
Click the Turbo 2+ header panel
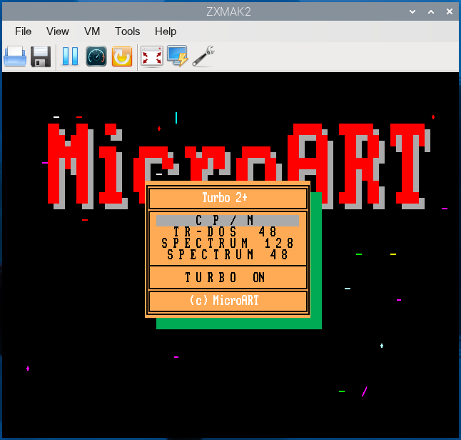point(228,198)
